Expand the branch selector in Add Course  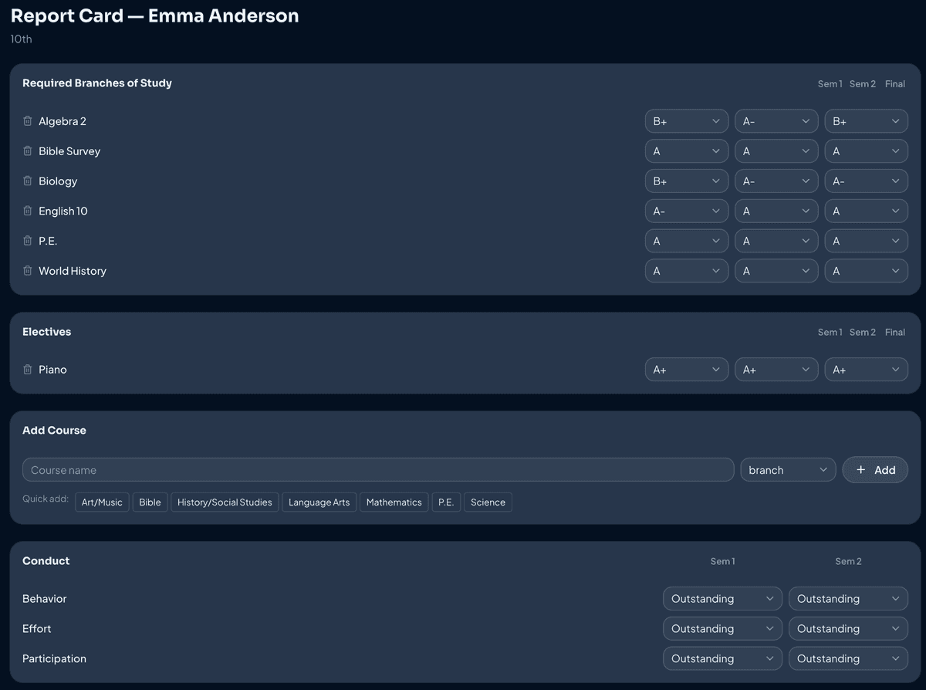(787, 470)
